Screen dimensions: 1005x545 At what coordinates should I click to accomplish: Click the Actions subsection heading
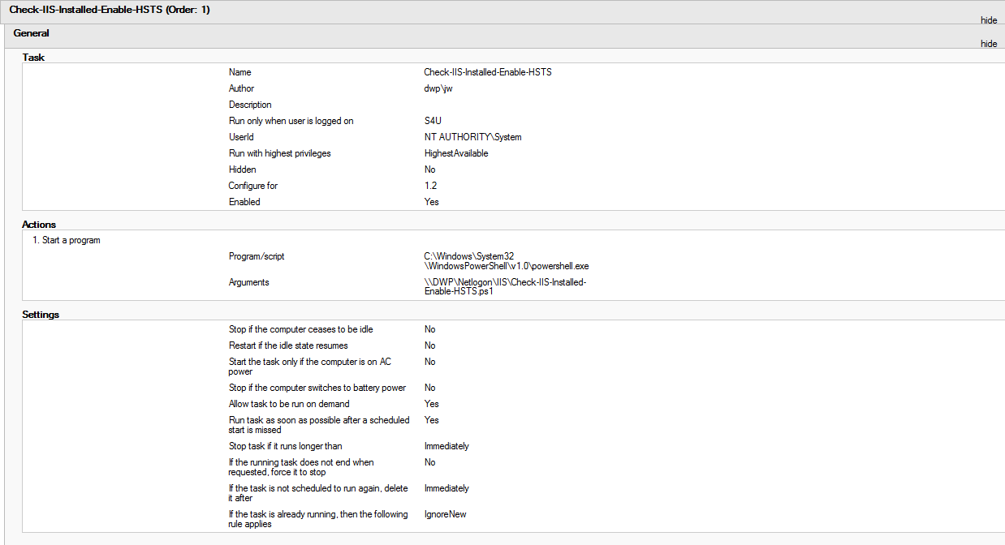point(39,225)
